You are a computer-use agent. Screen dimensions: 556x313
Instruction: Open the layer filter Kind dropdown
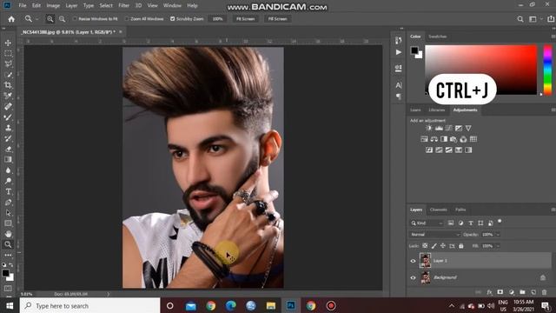click(x=427, y=223)
